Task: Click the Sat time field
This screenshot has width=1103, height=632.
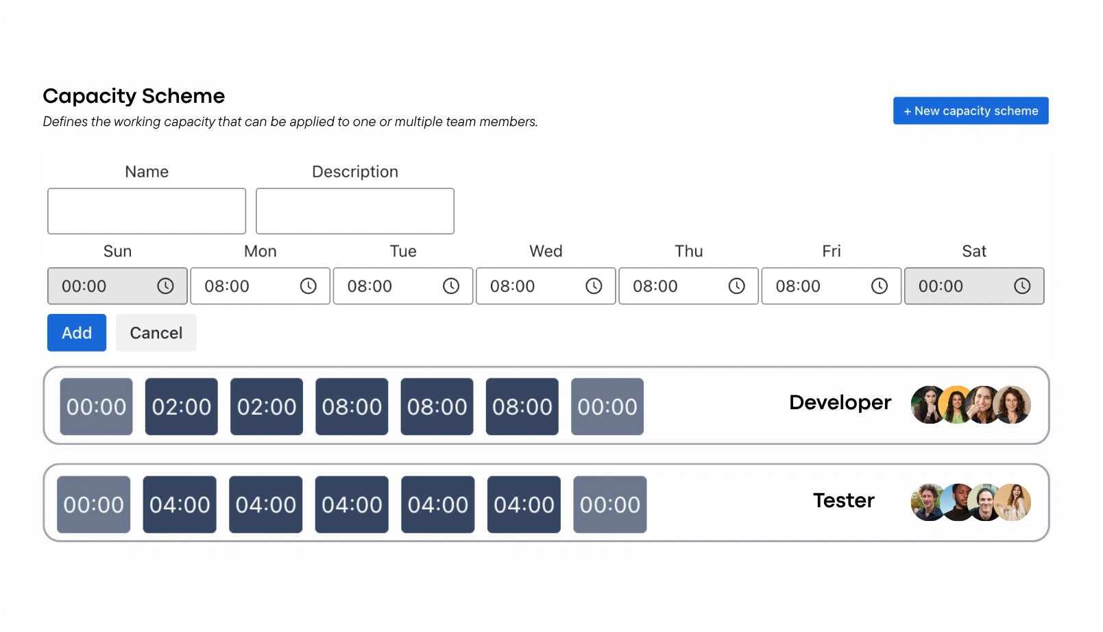Action: pyautogui.click(x=974, y=286)
